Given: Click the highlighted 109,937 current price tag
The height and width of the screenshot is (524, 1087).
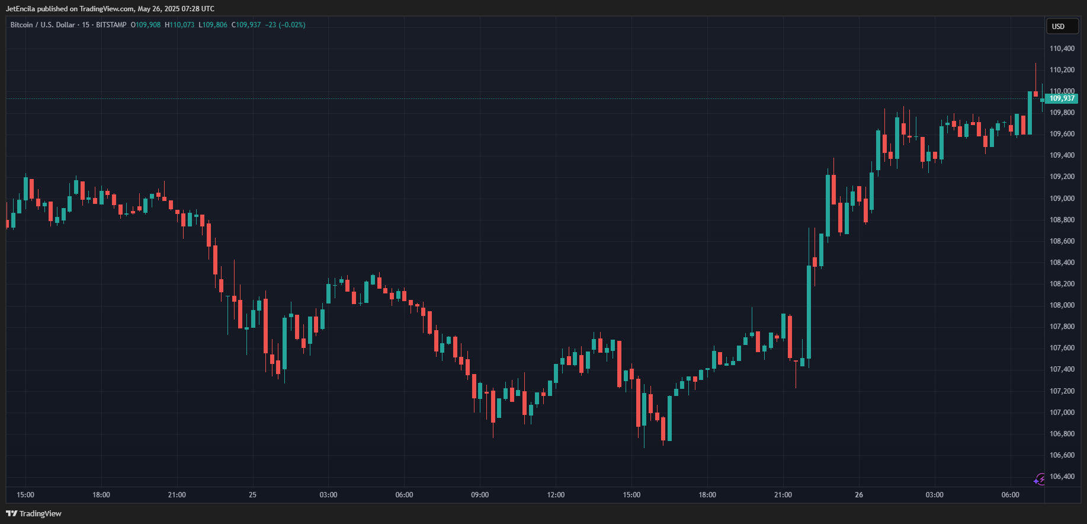Looking at the screenshot, I should 1062,98.
